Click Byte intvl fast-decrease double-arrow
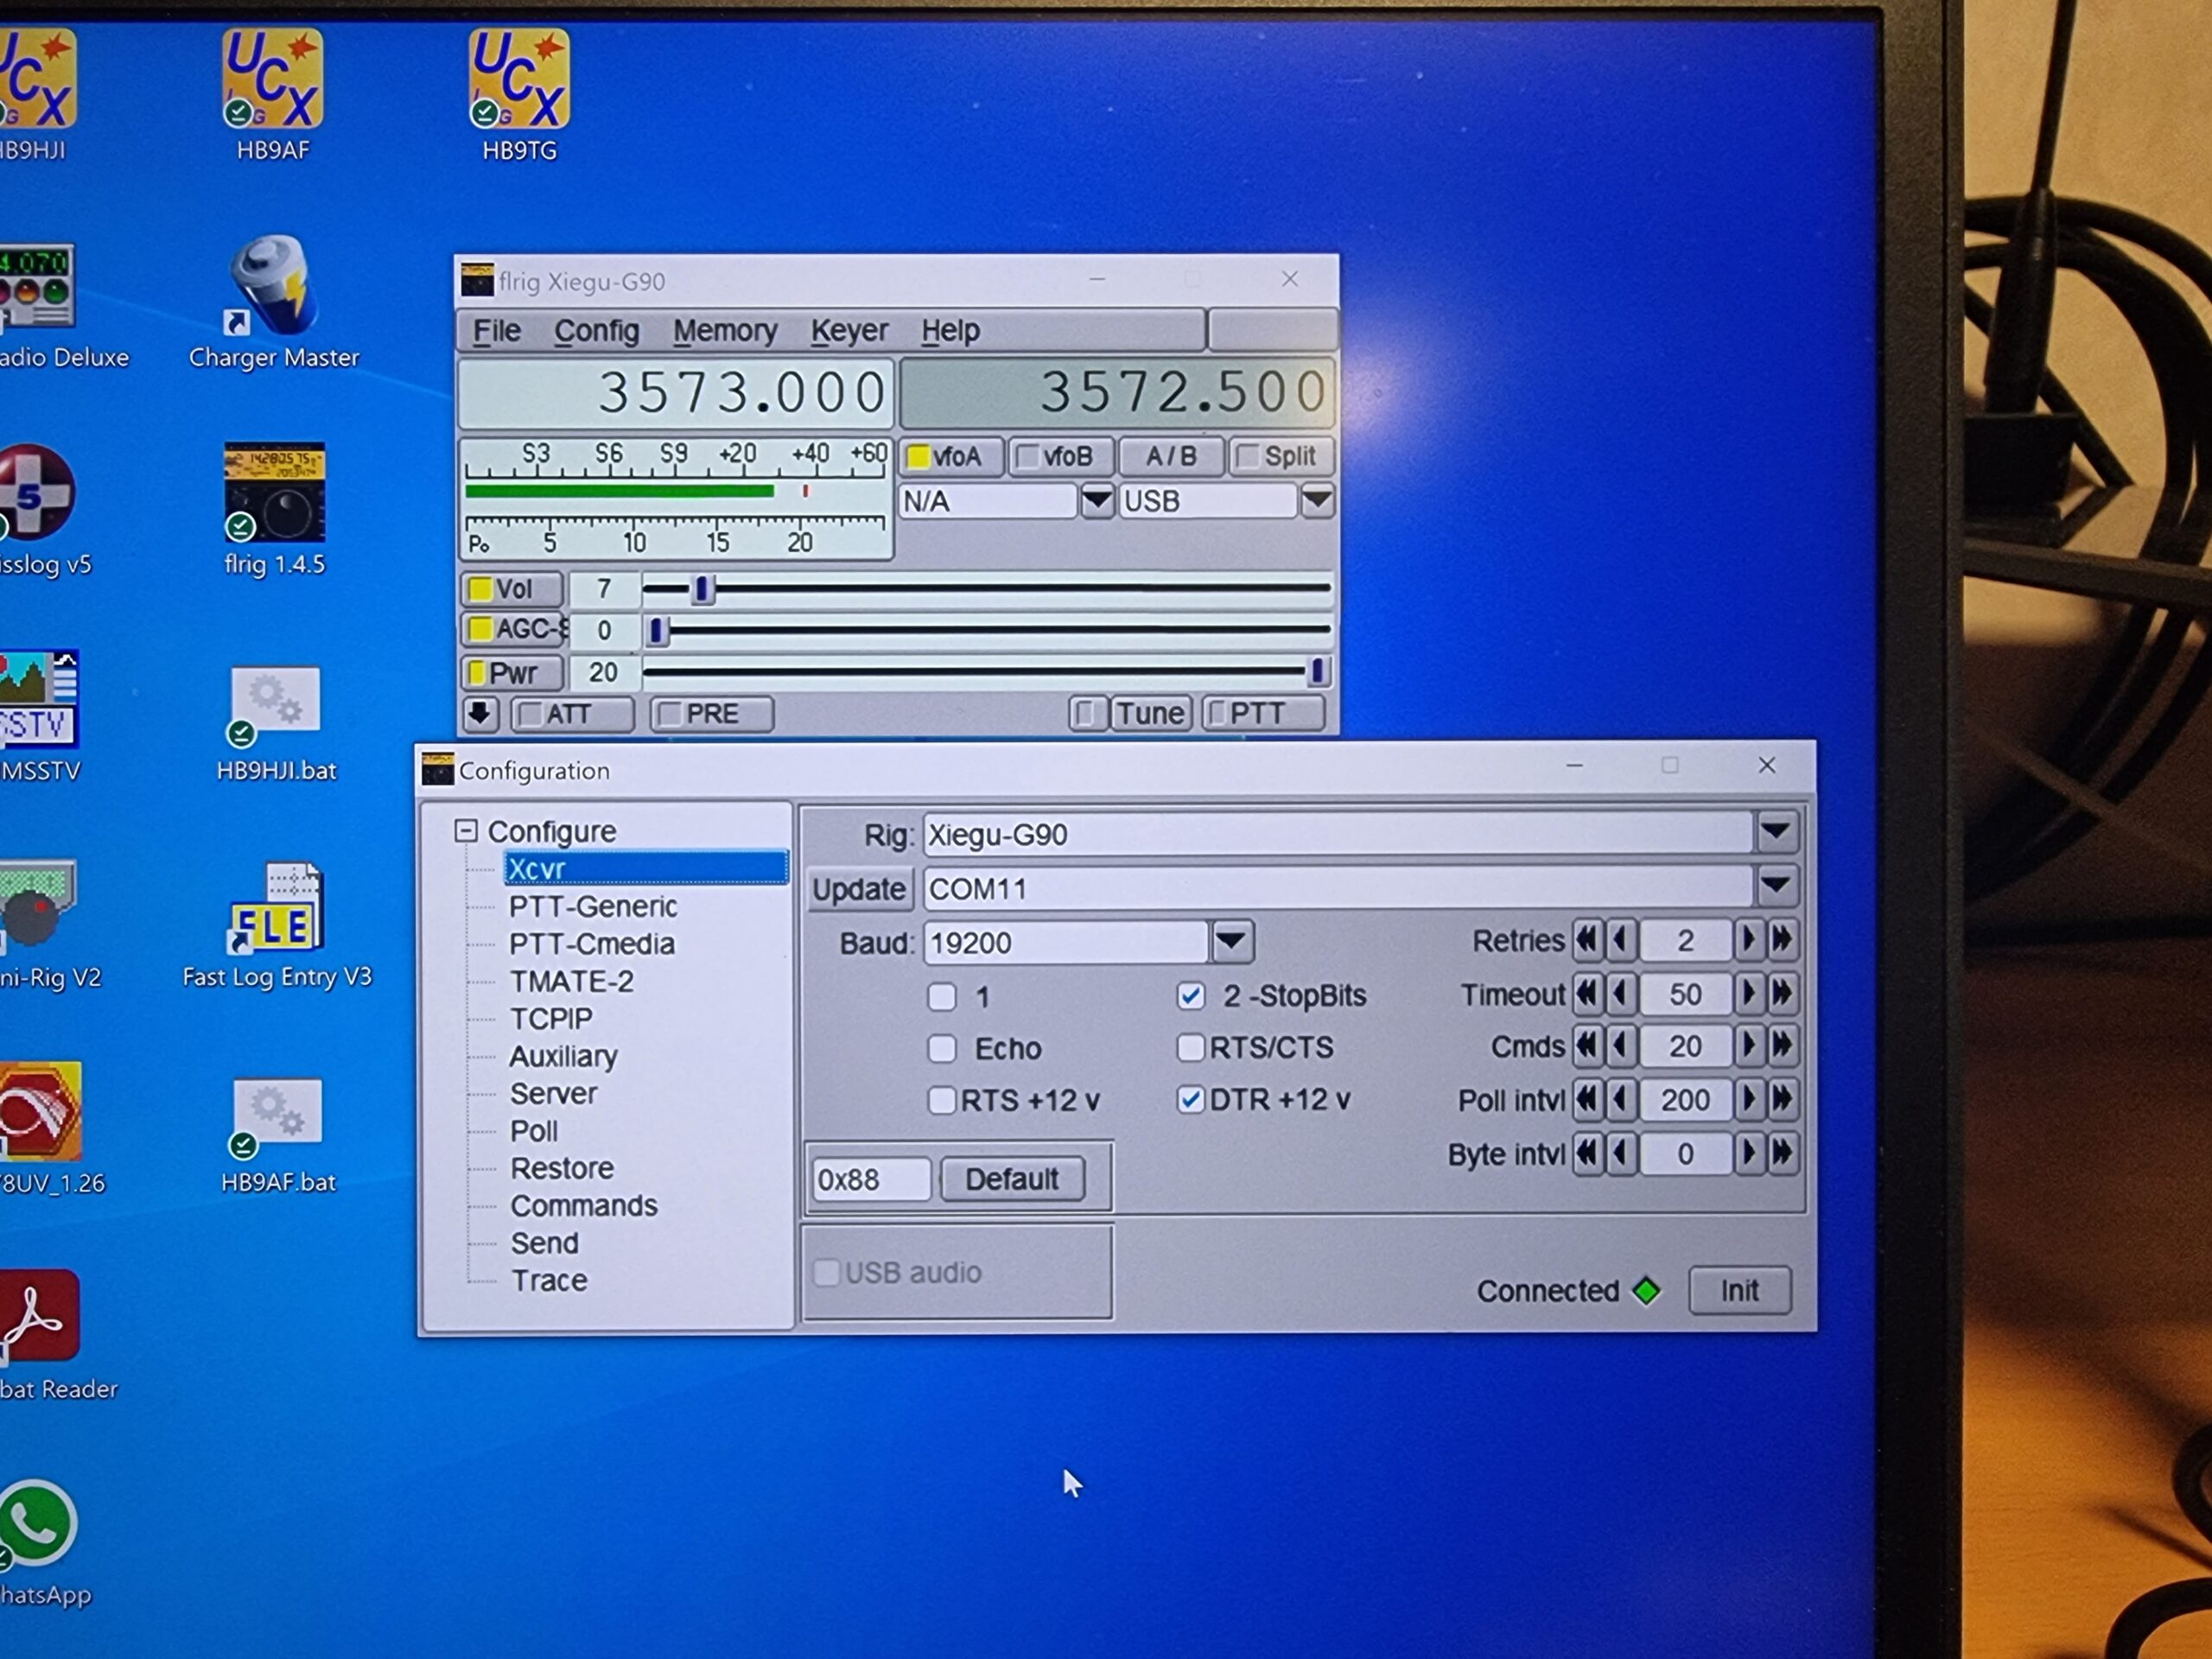 1587,1154
